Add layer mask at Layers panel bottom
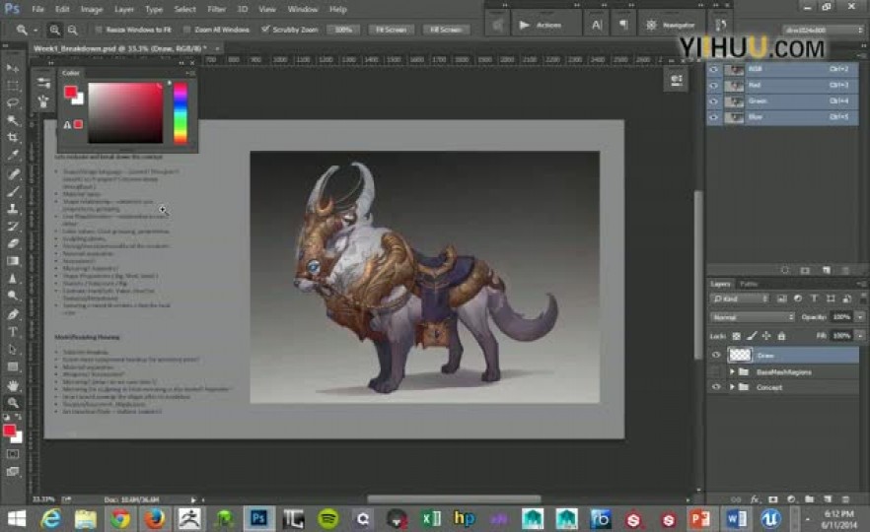This screenshot has width=870, height=532. coord(773,499)
